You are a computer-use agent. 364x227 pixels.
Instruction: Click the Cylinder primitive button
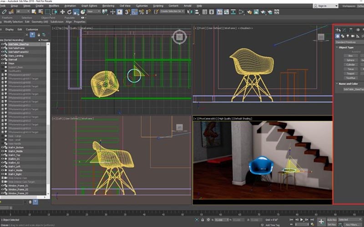350,64
